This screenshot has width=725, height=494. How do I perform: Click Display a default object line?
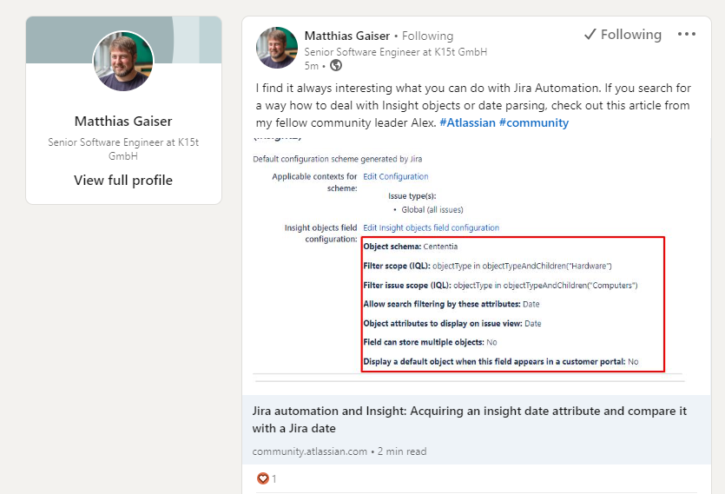(501, 362)
